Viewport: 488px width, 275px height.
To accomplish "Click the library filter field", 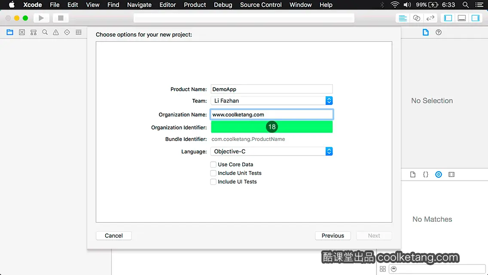I will pos(437,269).
